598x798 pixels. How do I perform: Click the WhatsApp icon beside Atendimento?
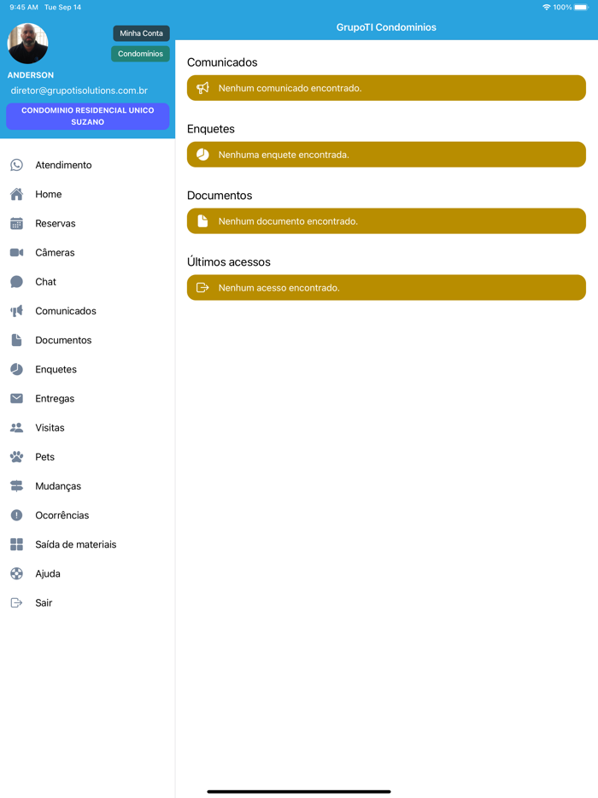[16, 165]
